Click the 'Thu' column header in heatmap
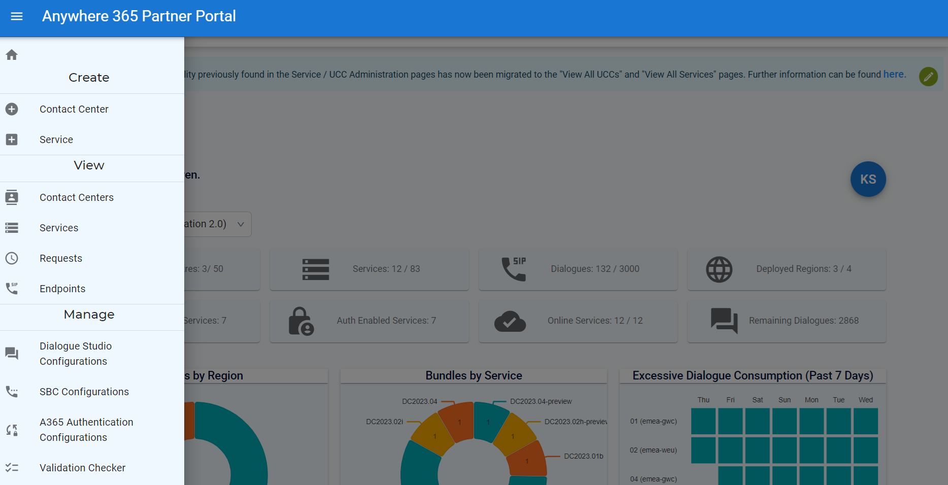The image size is (948, 485). (703, 400)
